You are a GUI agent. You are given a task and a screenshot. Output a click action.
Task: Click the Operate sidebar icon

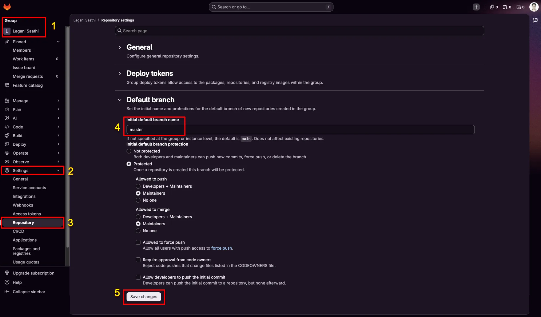pyautogui.click(x=7, y=153)
